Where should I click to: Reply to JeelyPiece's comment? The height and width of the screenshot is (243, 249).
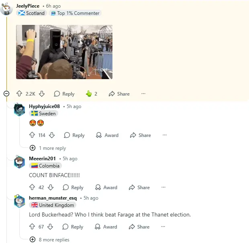coord(64,94)
